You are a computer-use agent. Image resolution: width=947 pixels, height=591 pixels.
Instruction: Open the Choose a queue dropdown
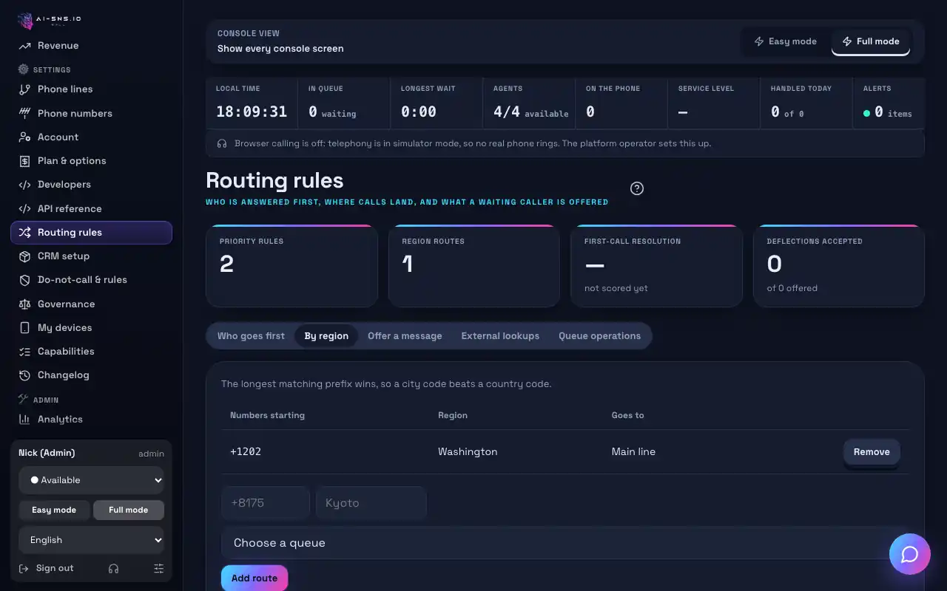click(565, 543)
